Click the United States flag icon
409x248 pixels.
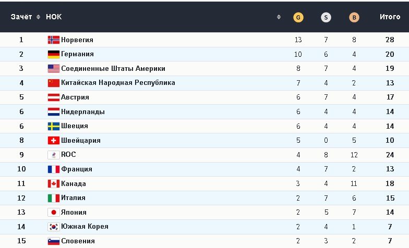pyautogui.click(x=54, y=68)
